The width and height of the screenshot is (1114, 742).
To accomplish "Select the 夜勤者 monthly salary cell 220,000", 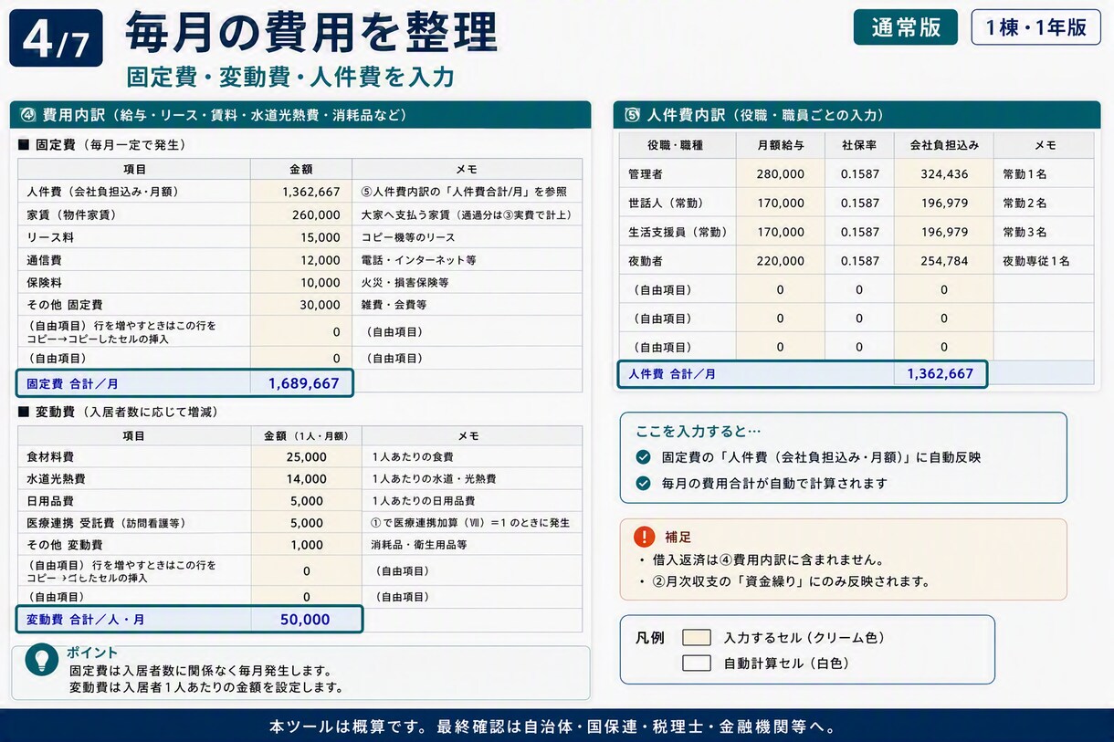I will (x=781, y=261).
